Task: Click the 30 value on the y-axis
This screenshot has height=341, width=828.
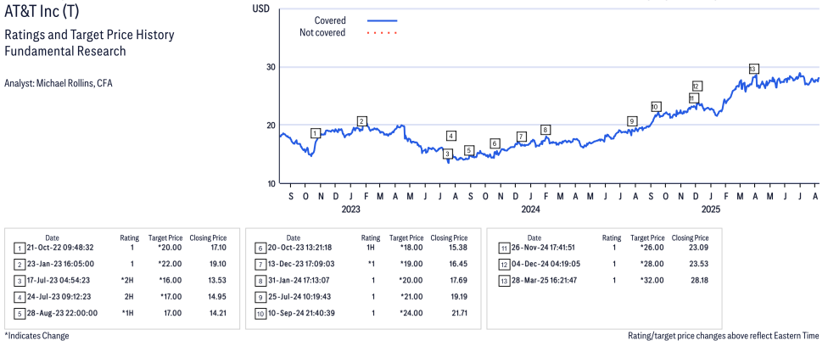Action: pyautogui.click(x=272, y=67)
